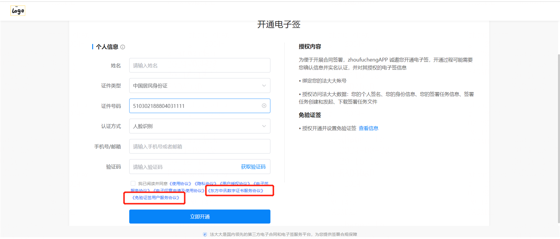Click into the 手机号/邮箱 input field
The width and height of the screenshot is (560, 239).
click(200, 147)
